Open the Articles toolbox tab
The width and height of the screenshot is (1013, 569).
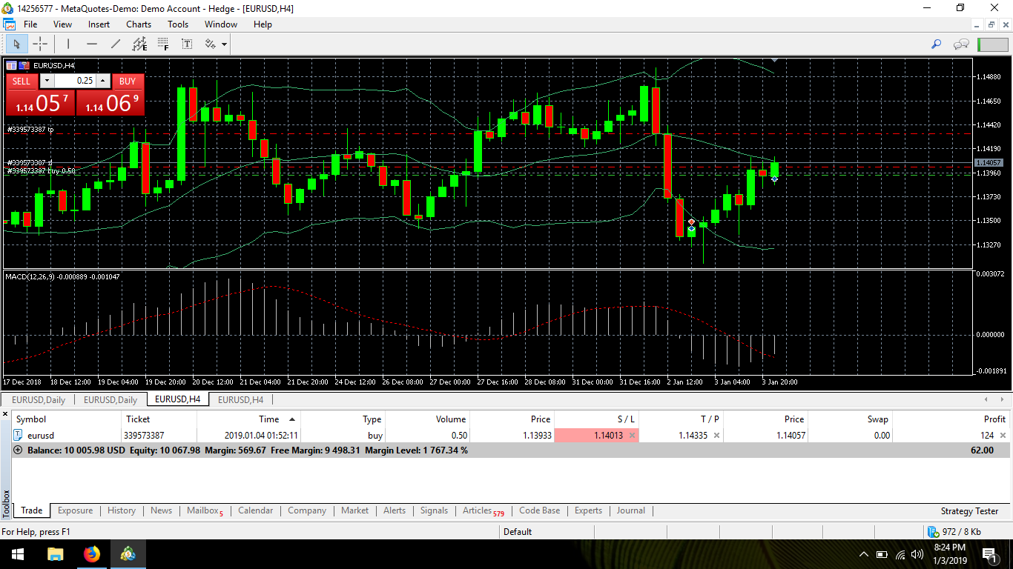[x=483, y=510]
